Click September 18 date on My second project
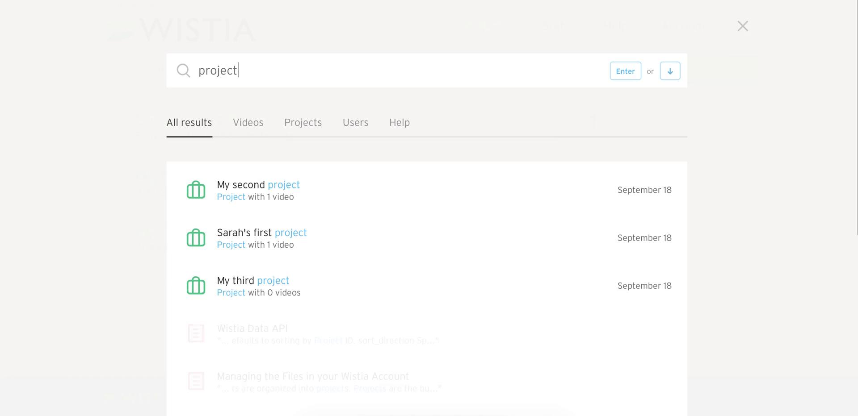 click(x=644, y=190)
